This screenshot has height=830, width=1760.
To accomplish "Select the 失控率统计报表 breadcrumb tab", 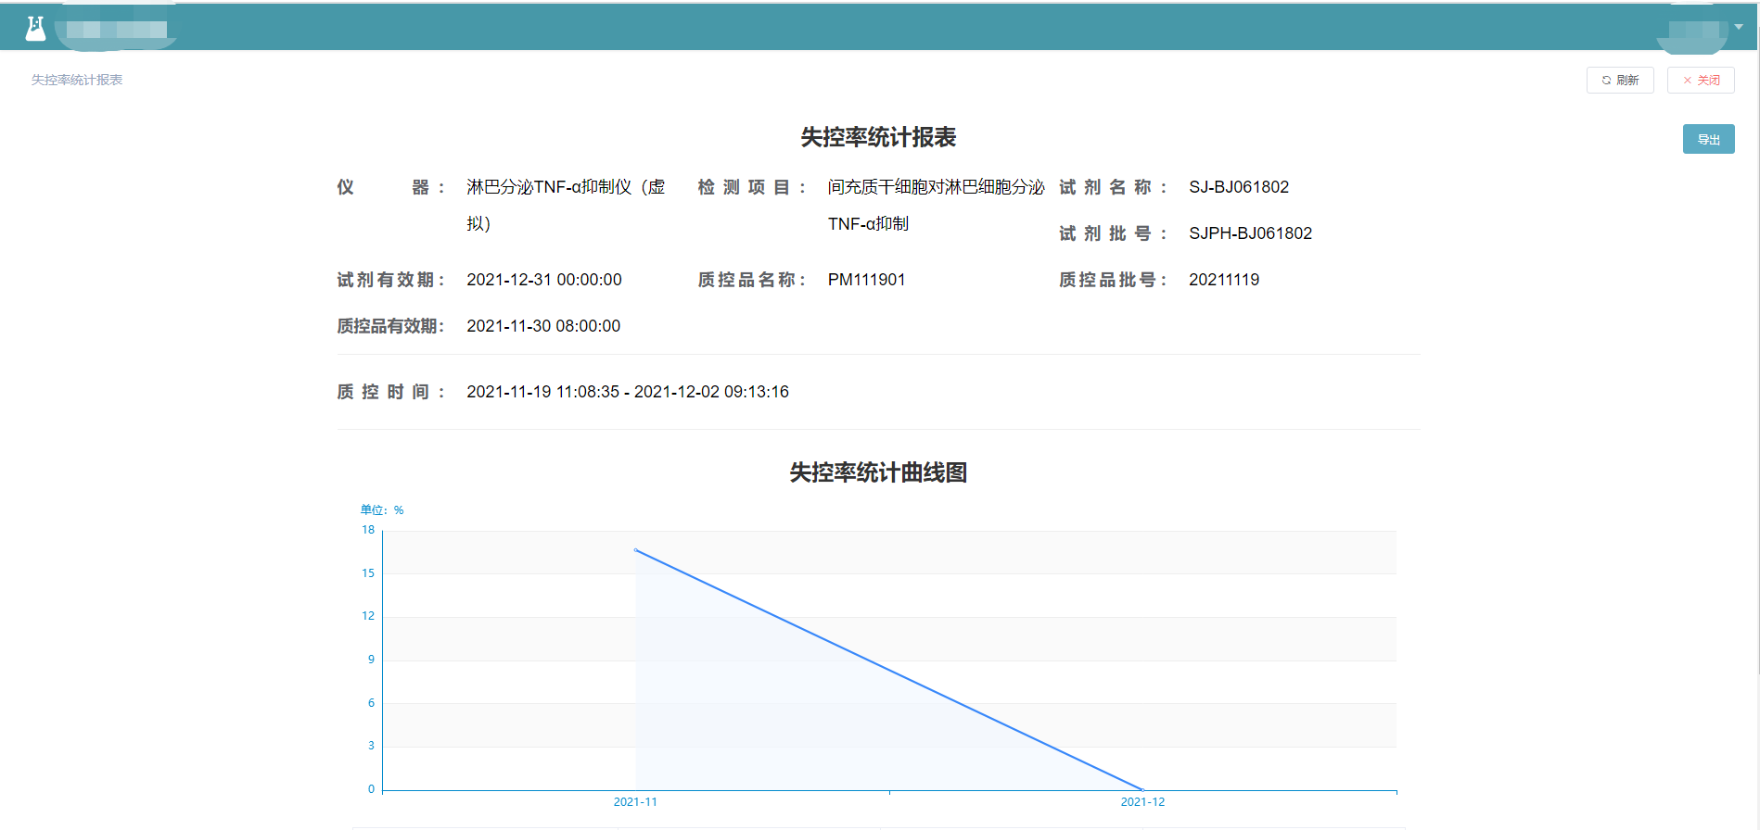I will [77, 81].
